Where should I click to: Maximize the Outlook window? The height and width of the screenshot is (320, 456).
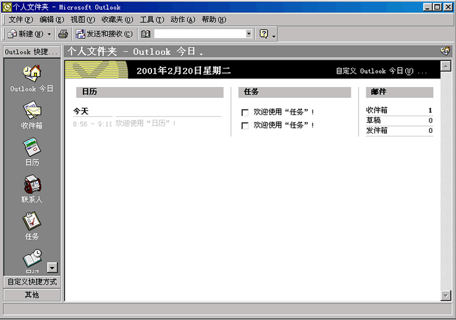[437, 7]
